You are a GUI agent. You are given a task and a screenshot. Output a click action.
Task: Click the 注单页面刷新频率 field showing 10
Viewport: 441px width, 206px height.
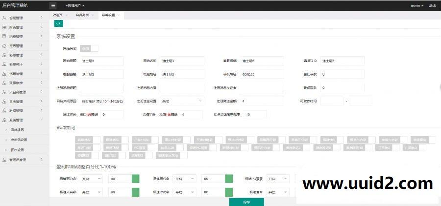tap(255, 114)
